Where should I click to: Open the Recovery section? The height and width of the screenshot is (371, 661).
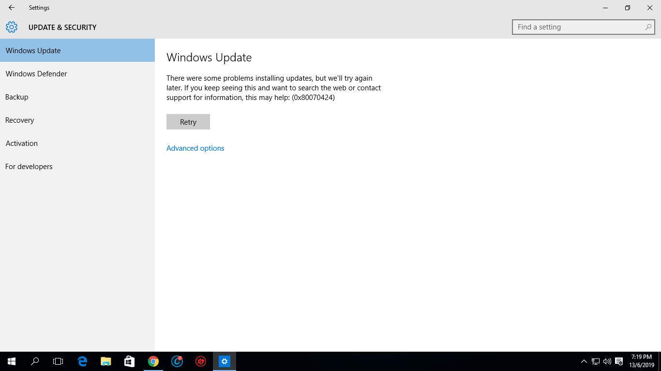[77, 120]
